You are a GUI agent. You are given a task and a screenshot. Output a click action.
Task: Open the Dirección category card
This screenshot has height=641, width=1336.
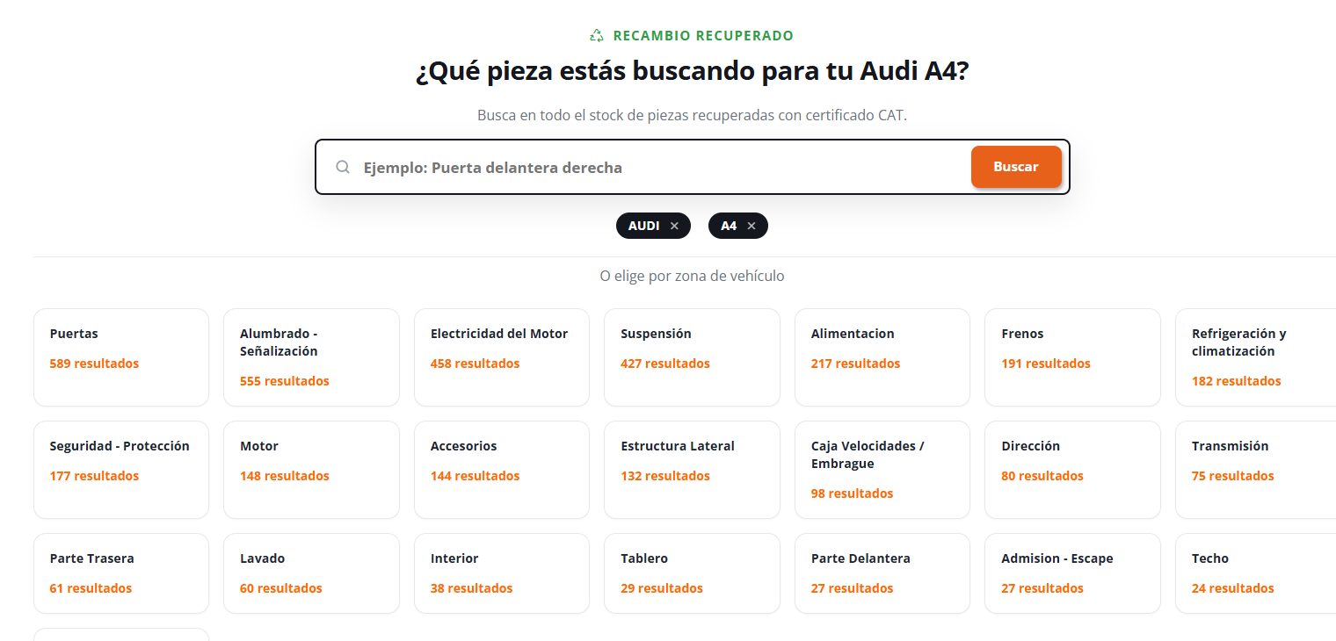1072,470
